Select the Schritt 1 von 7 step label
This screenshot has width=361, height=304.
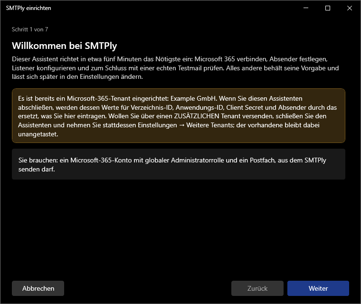30,29
